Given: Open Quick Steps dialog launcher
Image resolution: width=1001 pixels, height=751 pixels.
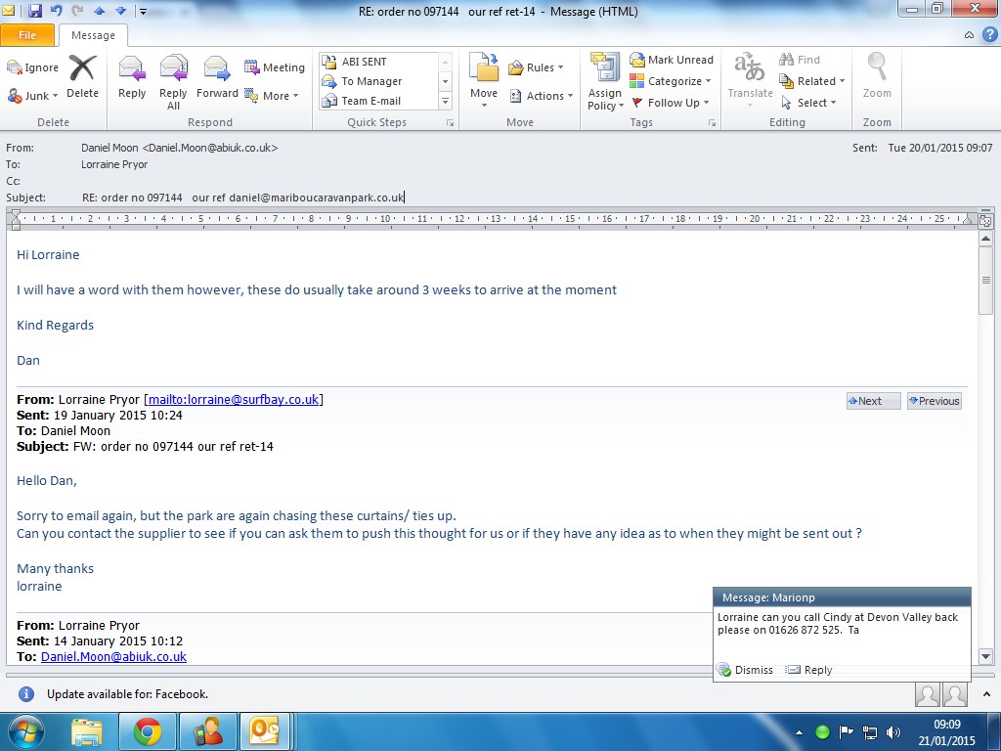Looking at the screenshot, I should pyautogui.click(x=450, y=123).
